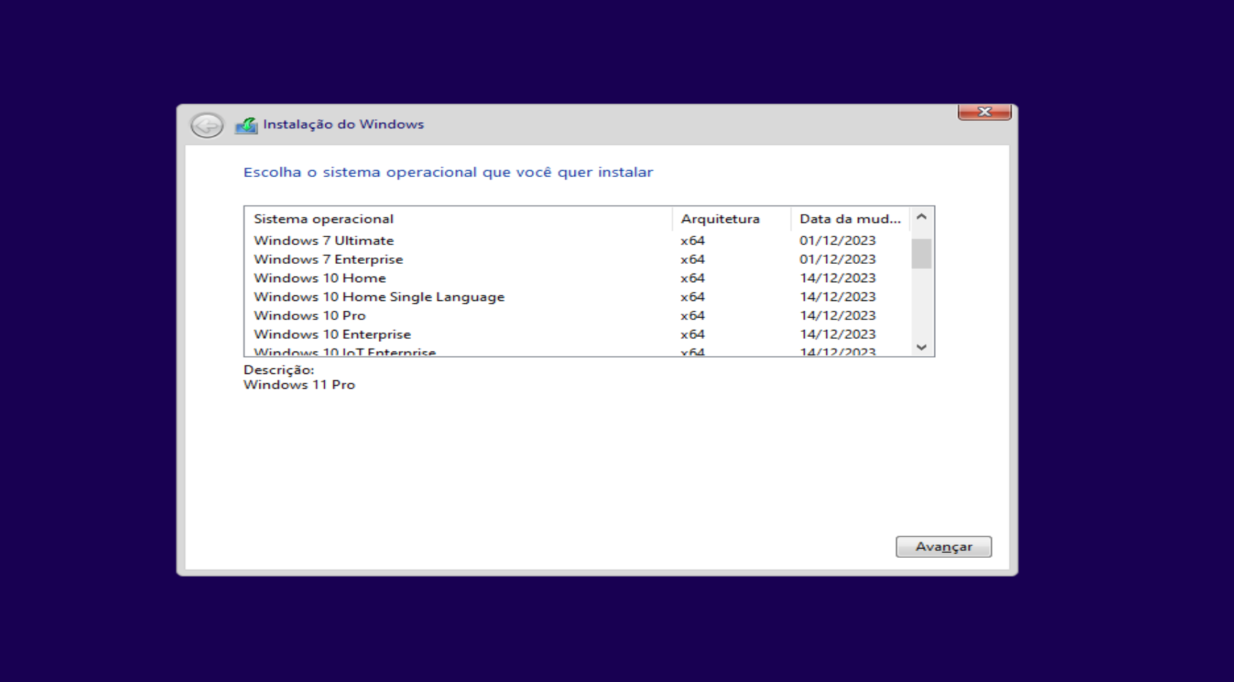This screenshot has height=682, width=1234.
Task: Click the Windows 11 Pro description text
Action: [x=300, y=385]
